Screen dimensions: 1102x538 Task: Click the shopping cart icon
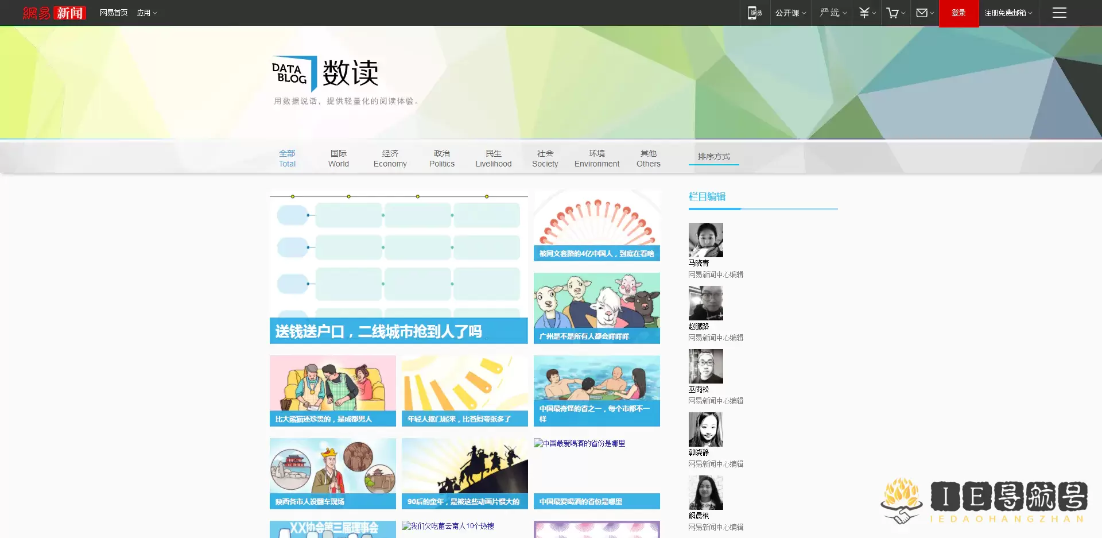[x=895, y=13]
